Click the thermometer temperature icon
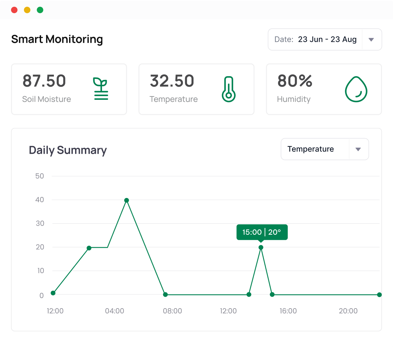This screenshot has height=347, width=393. 228,89
